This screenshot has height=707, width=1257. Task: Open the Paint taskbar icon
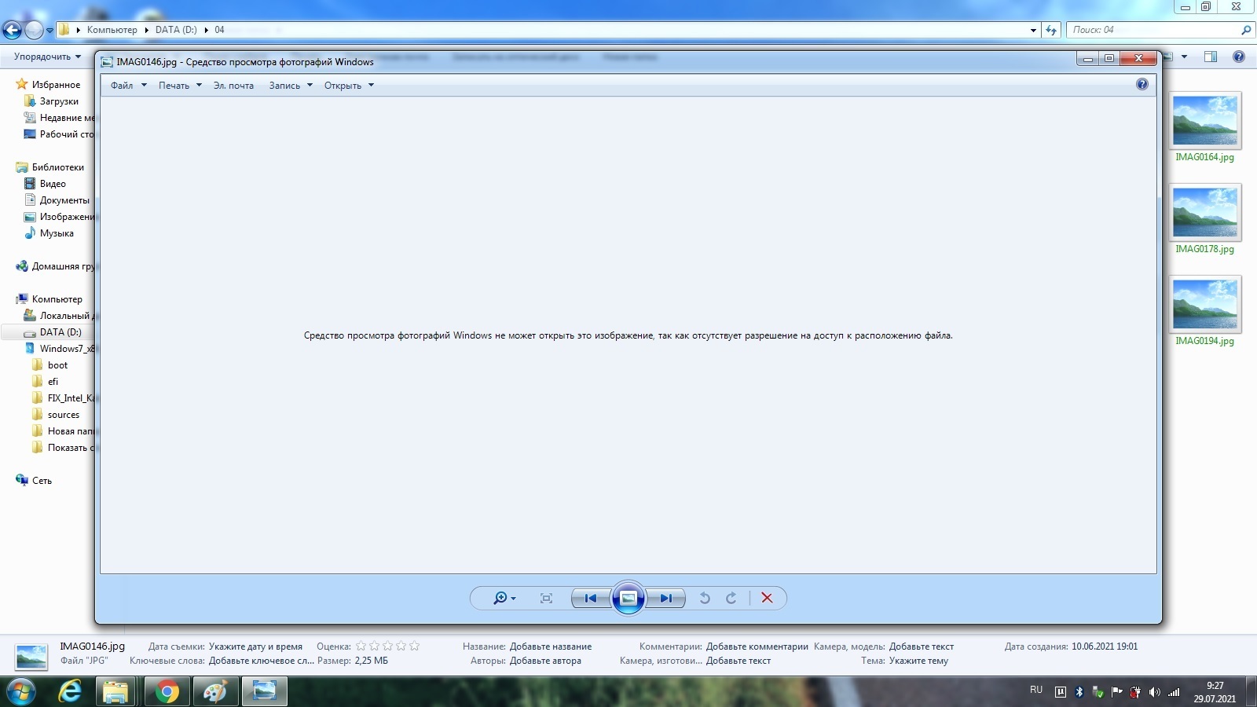[215, 692]
